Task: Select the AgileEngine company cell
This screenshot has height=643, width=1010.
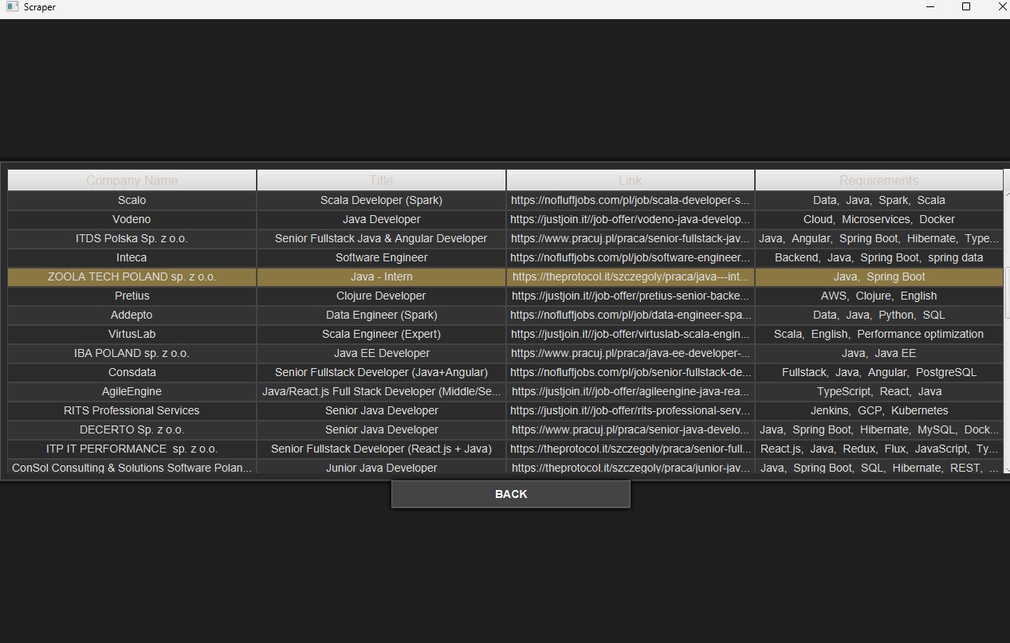Action: point(132,391)
